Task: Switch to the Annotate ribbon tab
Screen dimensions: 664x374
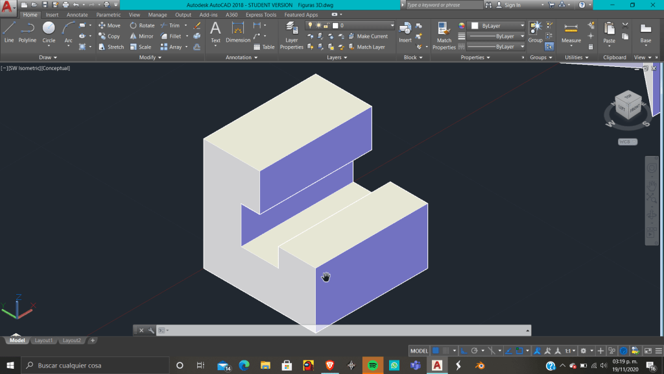Action: 77,15
